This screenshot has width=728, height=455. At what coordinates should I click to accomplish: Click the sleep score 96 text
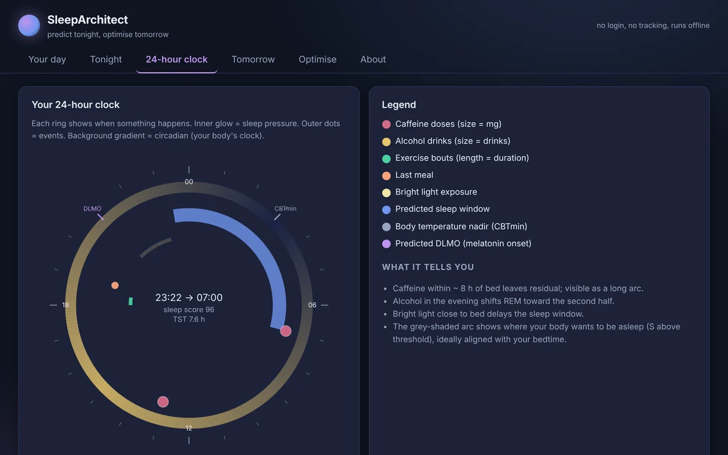click(189, 309)
